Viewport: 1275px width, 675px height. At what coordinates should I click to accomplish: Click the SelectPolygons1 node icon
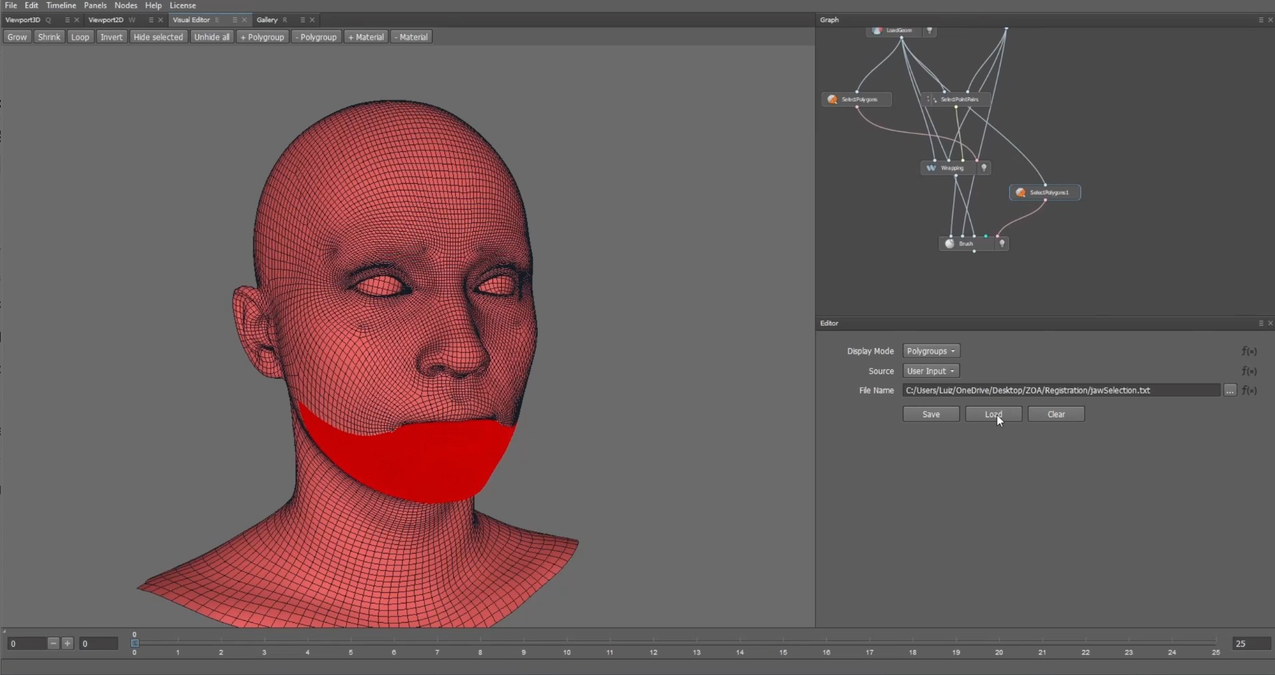pos(1020,192)
